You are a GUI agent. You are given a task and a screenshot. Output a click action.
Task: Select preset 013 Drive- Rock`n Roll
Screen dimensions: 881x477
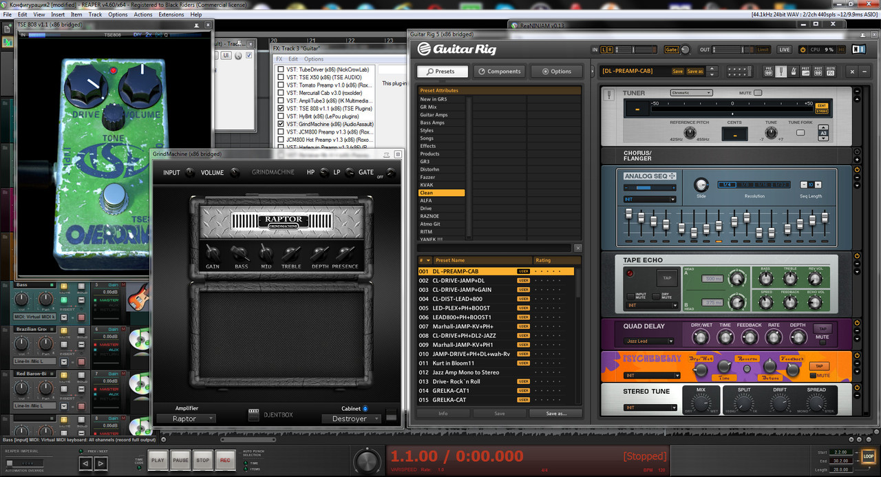(496, 381)
